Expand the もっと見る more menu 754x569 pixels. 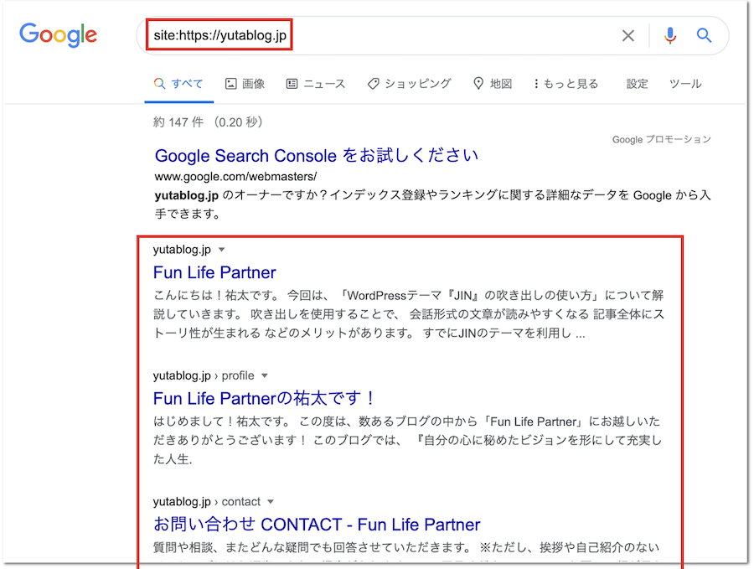(565, 84)
